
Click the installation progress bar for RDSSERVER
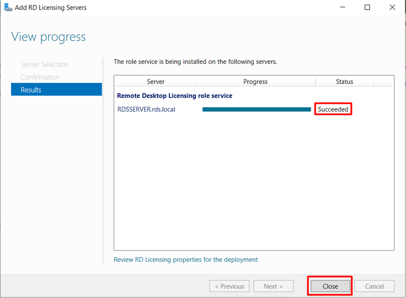click(x=256, y=110)
